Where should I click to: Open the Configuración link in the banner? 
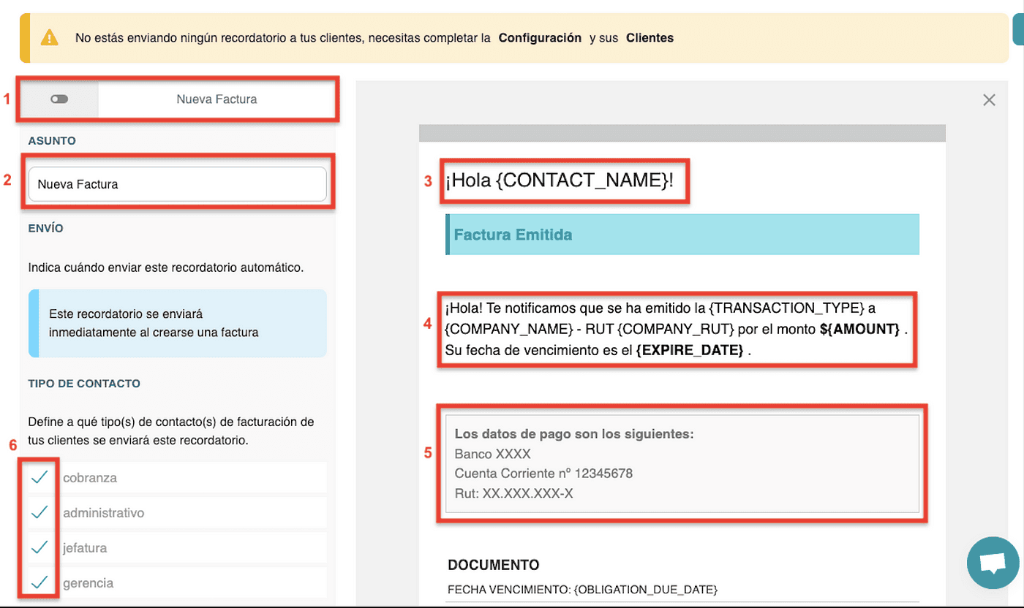tap(540, 38)
